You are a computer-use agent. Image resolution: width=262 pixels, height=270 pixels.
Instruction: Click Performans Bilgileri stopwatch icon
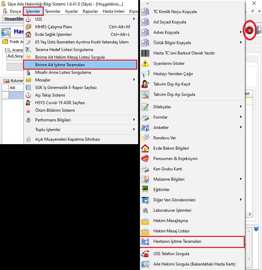[28, 120]
